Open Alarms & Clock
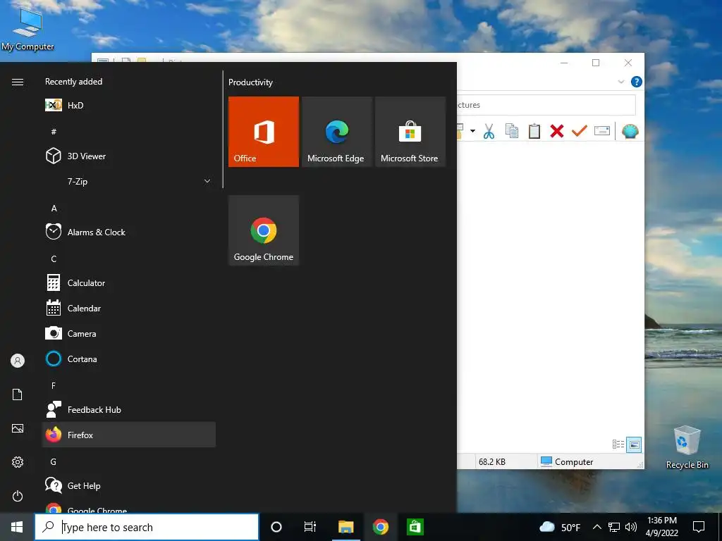The image size is (722, 541). pos(128,232)
